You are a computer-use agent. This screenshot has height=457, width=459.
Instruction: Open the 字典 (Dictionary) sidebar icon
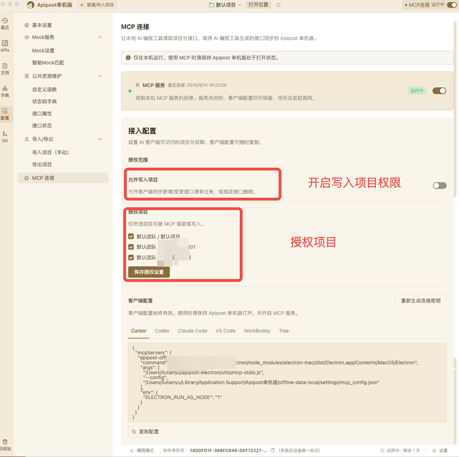point(5,91)
